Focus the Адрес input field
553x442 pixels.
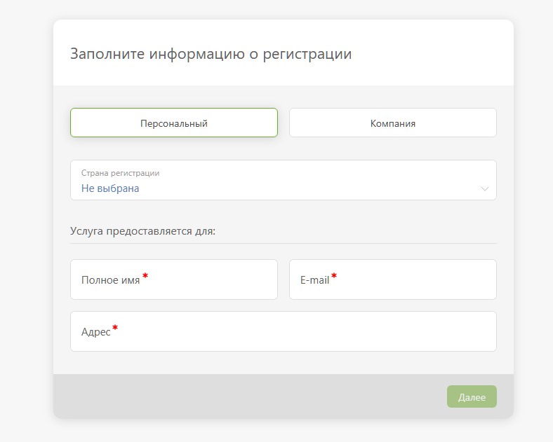pos(284,331)
